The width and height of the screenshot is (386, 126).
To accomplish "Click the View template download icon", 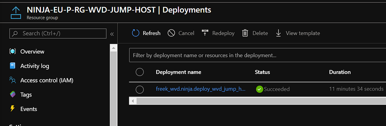I will click(279, 33).
